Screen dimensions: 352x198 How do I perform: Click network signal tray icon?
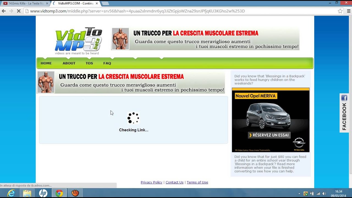(x=318, y=194)
